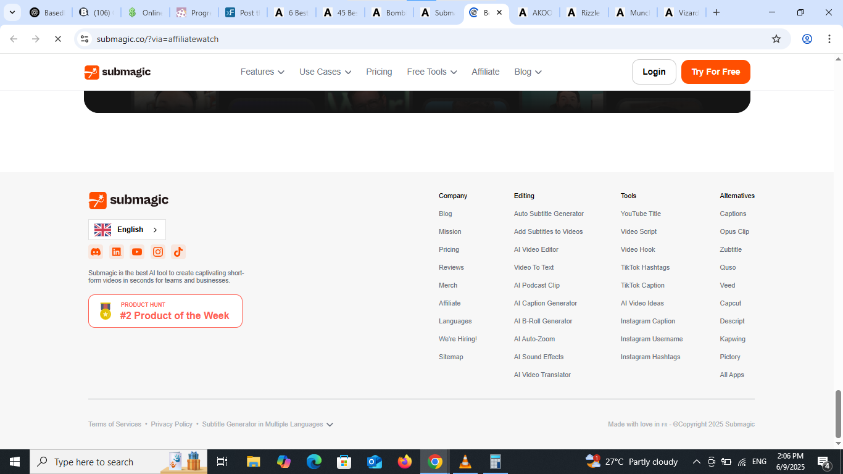The height and width of the screenshot is (474, 843).
Task: Open Chrome three-dot menu
Action: coord(829,39)
